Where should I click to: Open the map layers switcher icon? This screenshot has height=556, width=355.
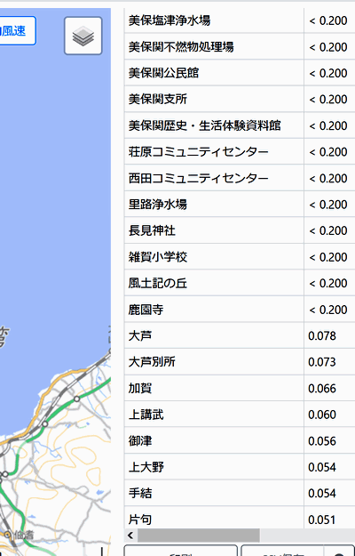click(83, 36)
